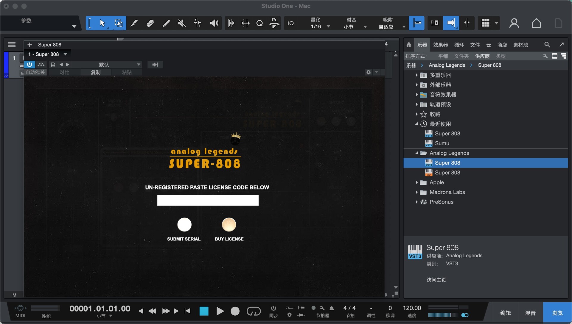Expand the Apple vendor folder
The image size is (572, 324).
416,182
